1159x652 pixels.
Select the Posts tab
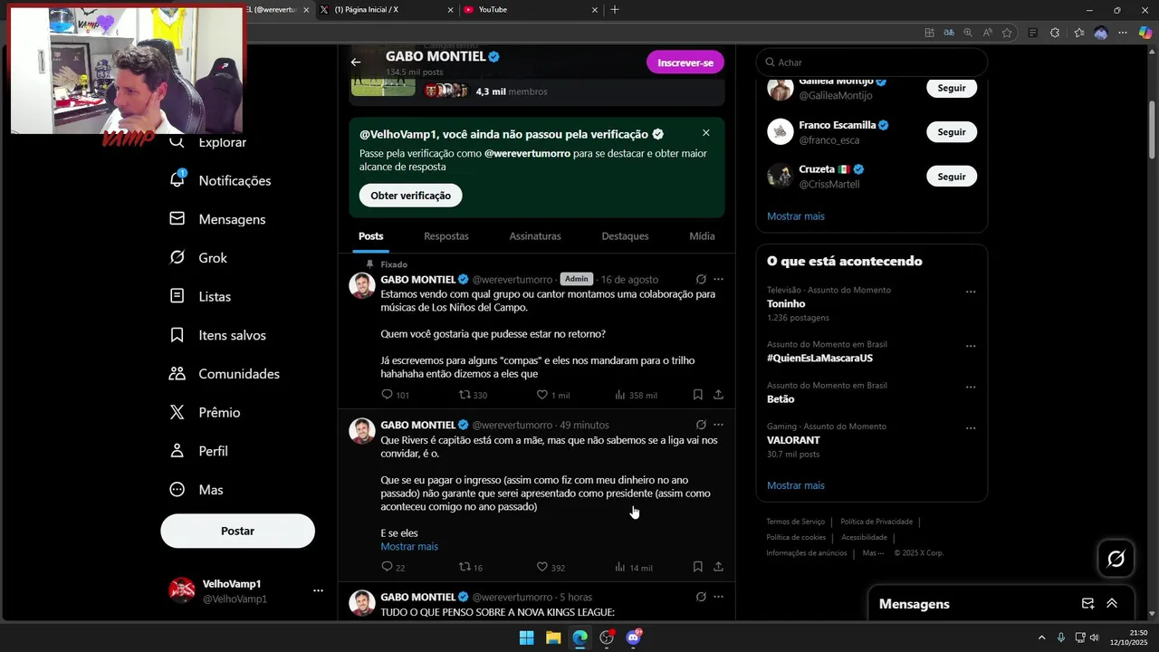370,236
